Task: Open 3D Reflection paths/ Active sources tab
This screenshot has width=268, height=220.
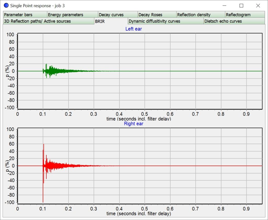Action: click(x=48, y=21)
